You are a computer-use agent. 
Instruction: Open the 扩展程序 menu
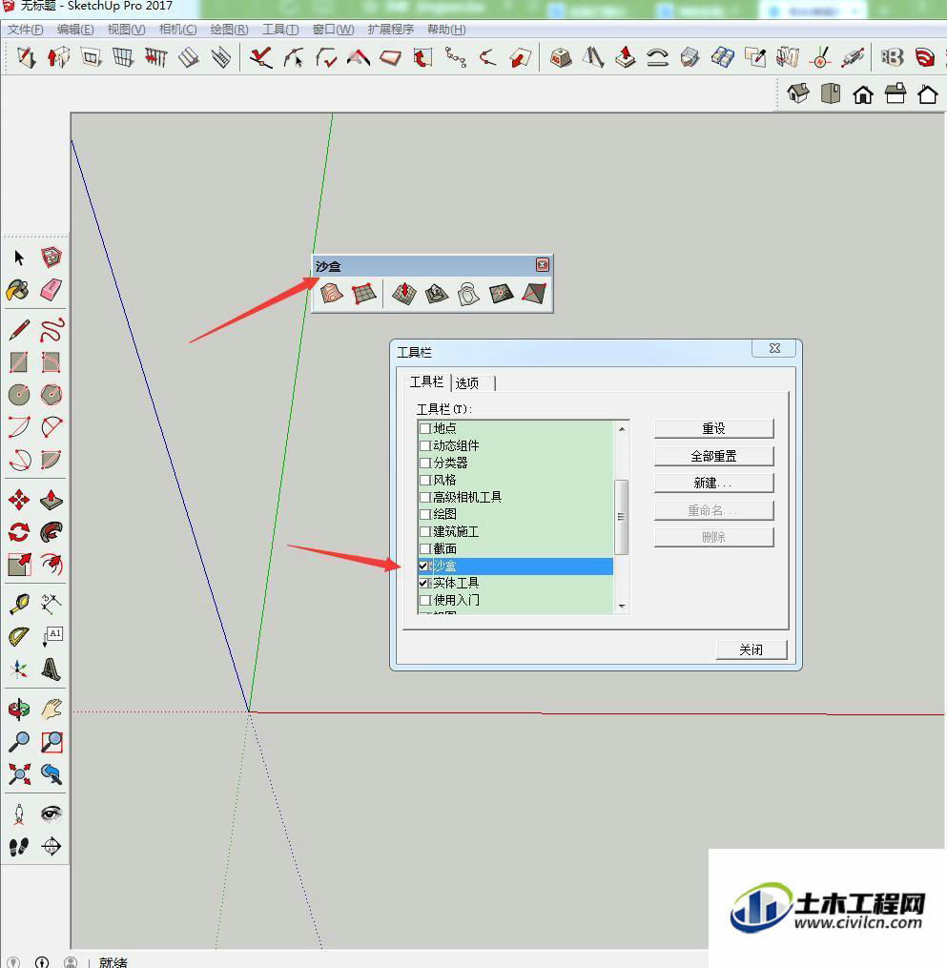point(391,30)
